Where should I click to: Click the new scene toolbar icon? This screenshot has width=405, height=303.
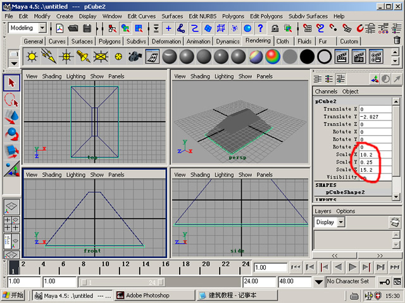tap(60, 28)
